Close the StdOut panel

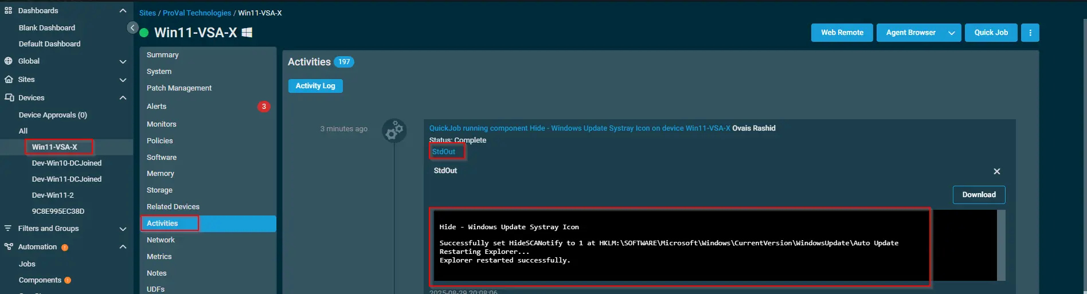997,171
